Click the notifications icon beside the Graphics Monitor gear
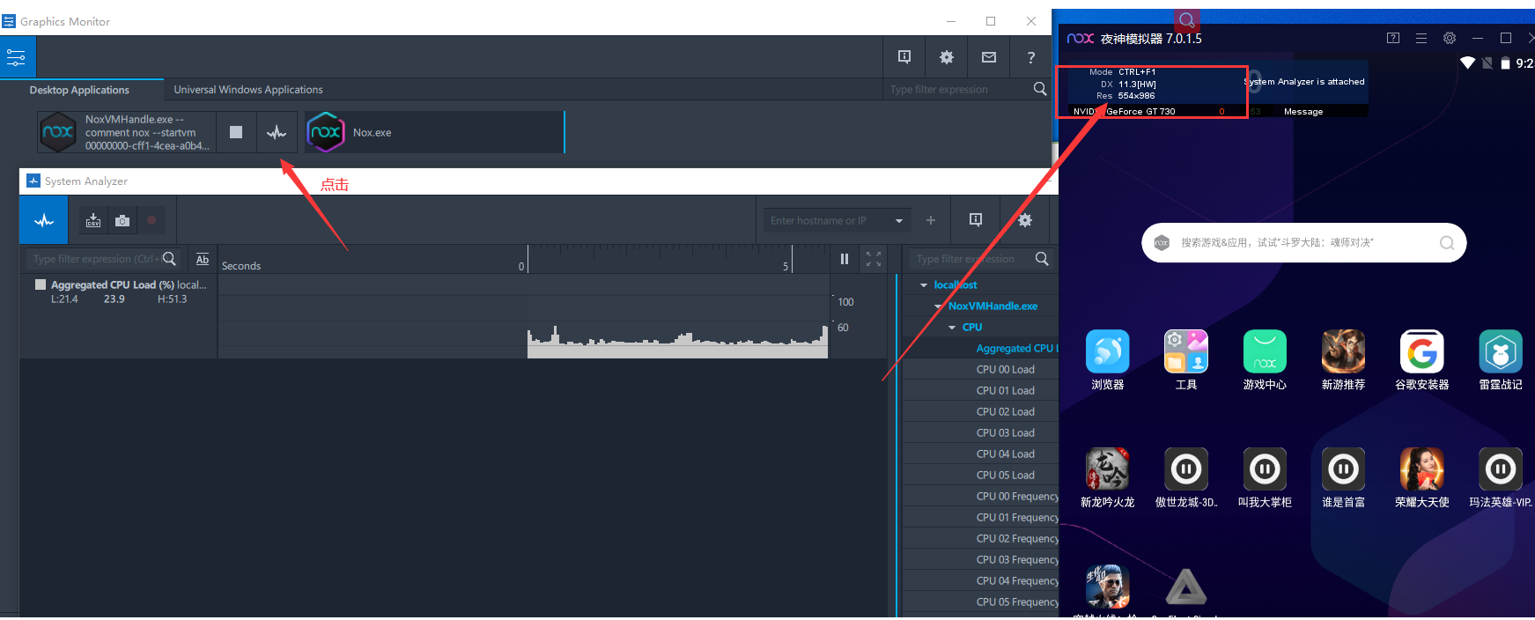 (x=904, y=57)
